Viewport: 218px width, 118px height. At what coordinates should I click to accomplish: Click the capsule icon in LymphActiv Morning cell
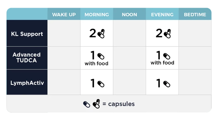tap(101, 84)
